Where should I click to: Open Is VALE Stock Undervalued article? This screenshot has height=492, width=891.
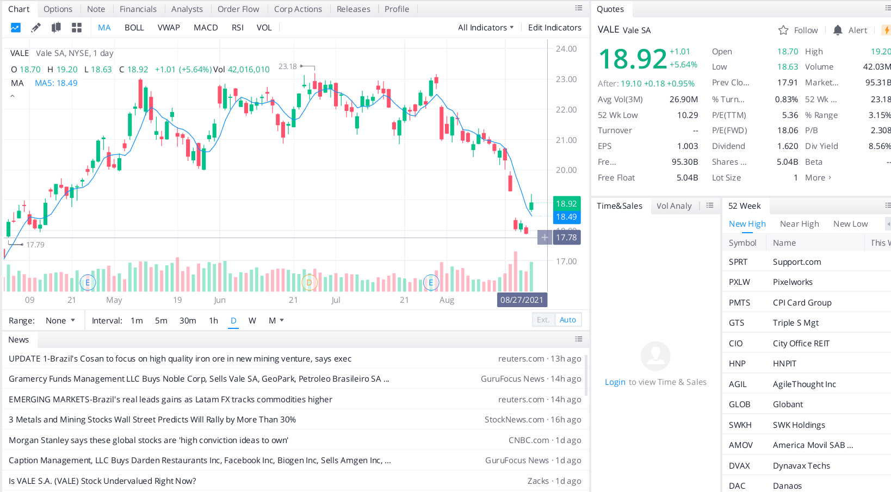(102, 481)
